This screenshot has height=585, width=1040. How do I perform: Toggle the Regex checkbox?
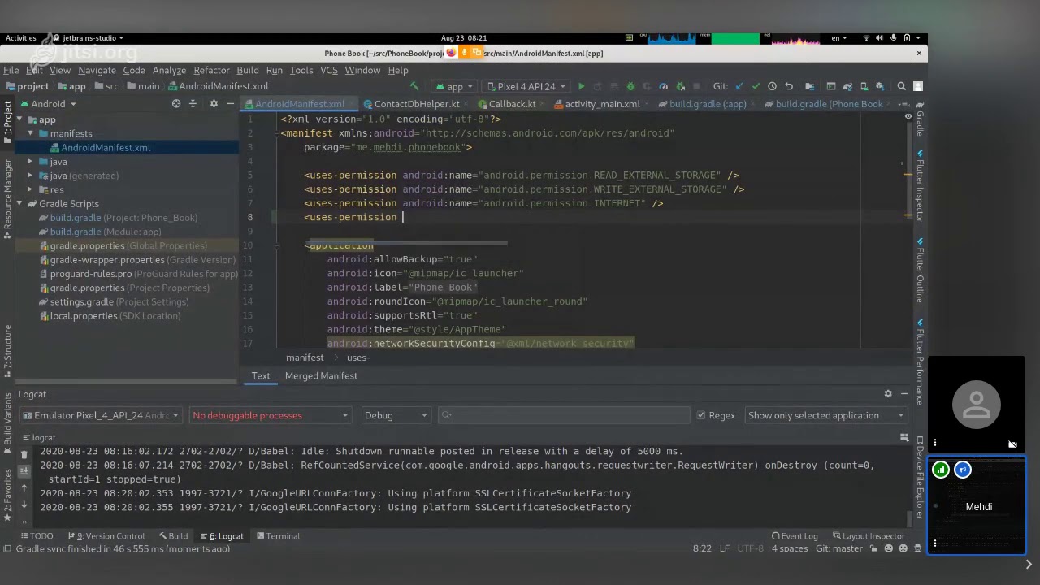[701, 415]
